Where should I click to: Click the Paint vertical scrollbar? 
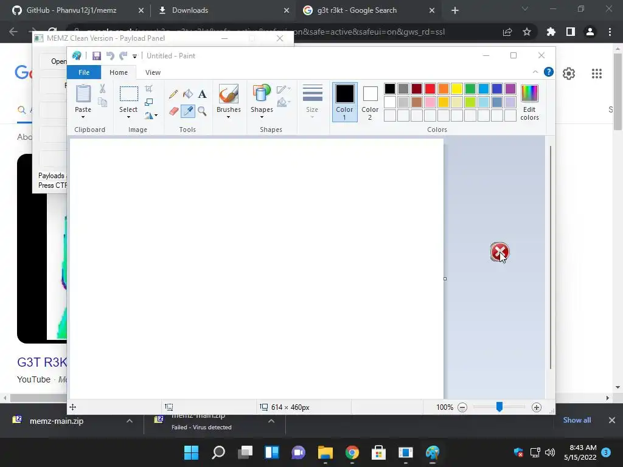click(x=550, y=257)
